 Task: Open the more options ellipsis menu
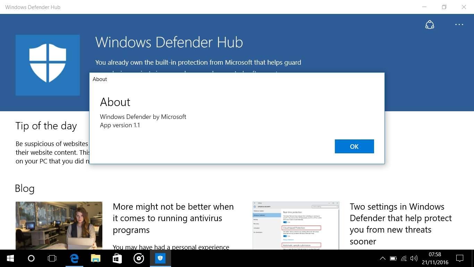pyautogui.click(x=459, y=25)
